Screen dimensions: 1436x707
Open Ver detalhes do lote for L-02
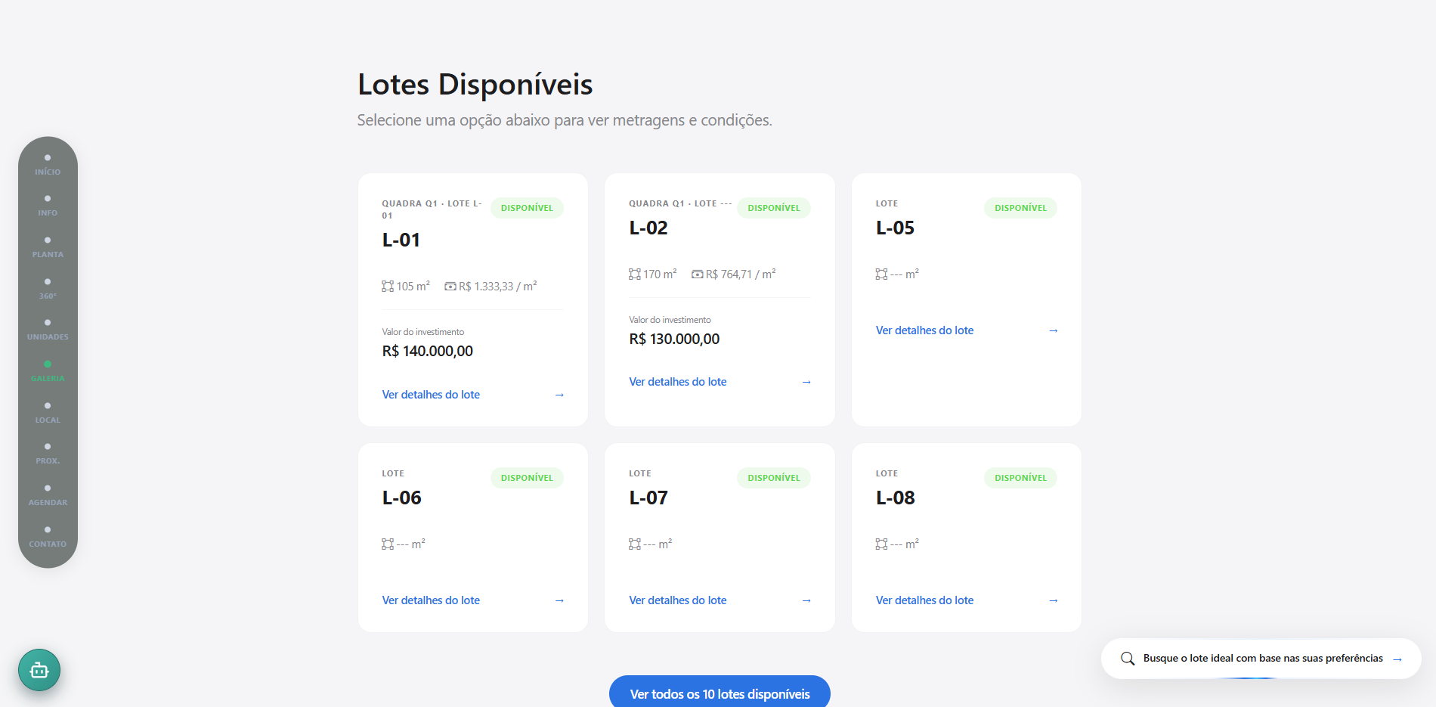pos(677,381)
